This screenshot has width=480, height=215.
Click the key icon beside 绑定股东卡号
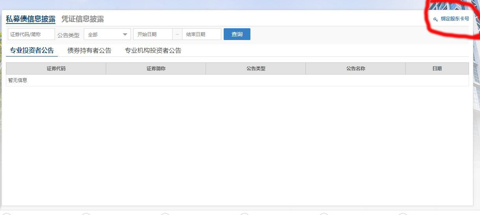tap(436, 19)
